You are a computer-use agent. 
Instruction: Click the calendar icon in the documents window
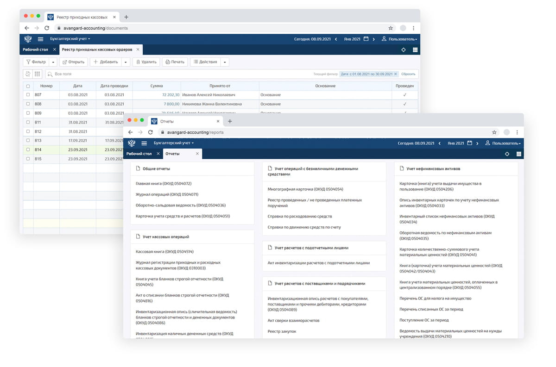coord(366,39)
